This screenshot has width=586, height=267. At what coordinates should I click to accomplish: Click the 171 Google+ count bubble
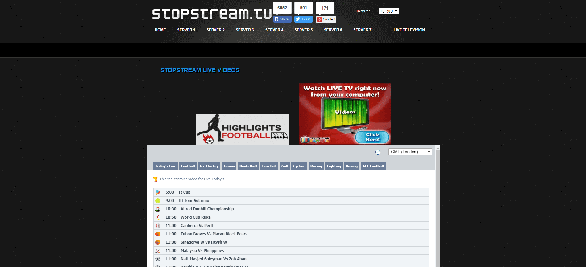coord(325,8)
